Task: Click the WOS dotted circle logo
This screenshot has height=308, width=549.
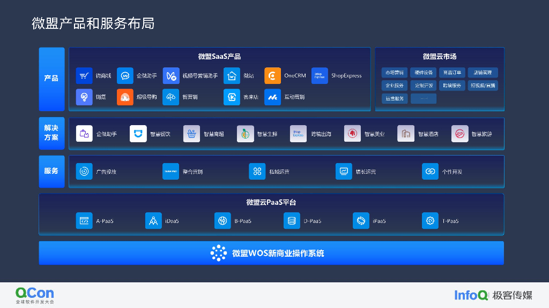Action: [219, 253]
